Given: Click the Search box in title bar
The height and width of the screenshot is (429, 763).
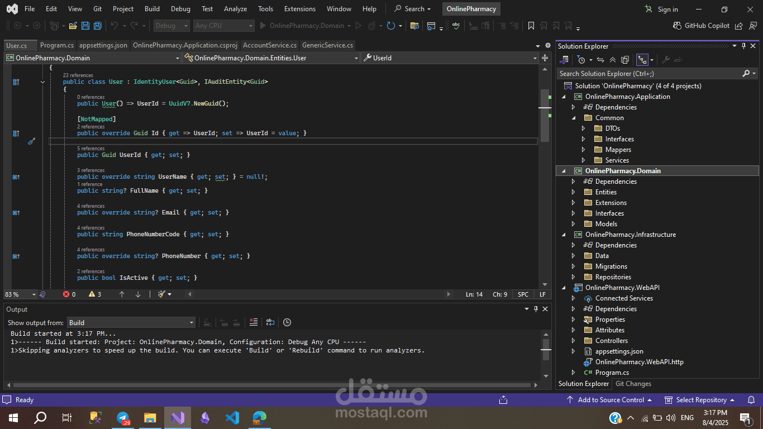Looking at the screenshot, I should (x=414, y=9).
